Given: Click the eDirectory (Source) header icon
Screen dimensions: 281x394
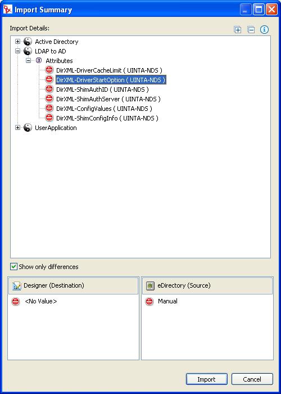Looking at the screenshot, I should [150, 286].
